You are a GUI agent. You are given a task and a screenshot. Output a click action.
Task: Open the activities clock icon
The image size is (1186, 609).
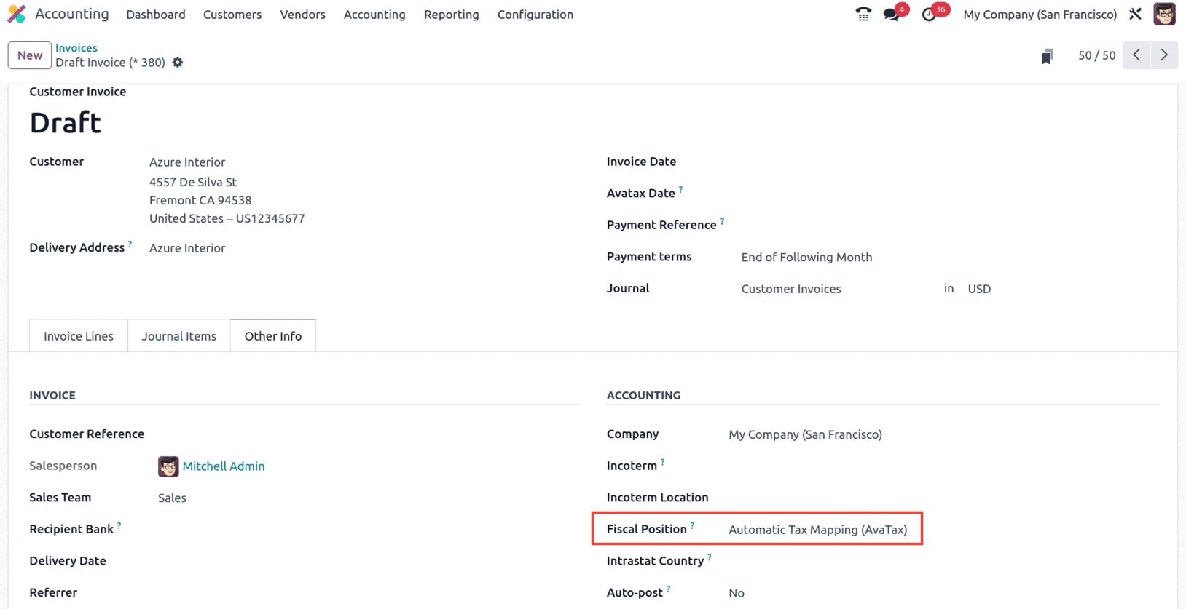pyautogui.click(x=929, y=14)
